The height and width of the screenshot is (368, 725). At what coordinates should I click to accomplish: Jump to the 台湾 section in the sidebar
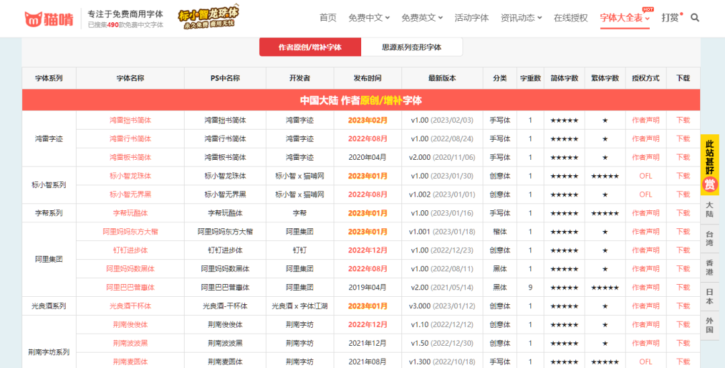(710, 238)
